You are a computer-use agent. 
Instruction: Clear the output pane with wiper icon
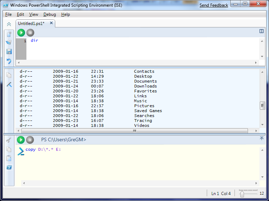pyautogui.click(x=9, y=84)
